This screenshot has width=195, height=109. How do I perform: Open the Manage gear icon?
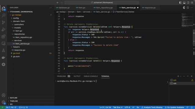pyautogui.click(x=3, y=102)
